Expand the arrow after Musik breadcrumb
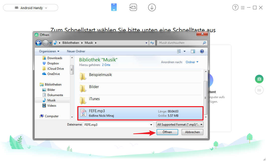The width and height of the screenshot is (266, 161). (96, 43)
